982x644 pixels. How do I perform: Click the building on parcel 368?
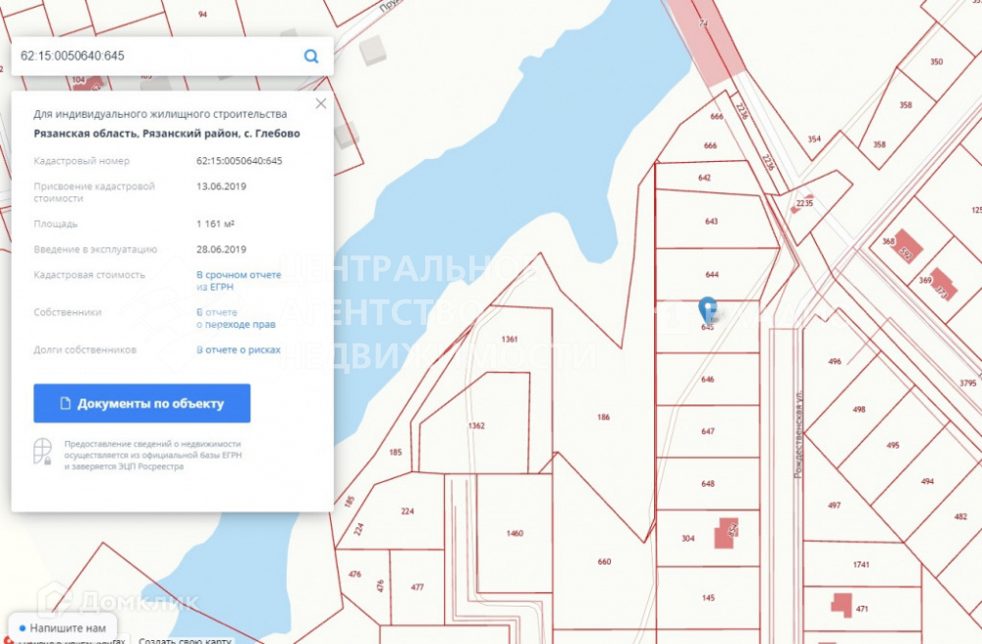coord(906,246)
